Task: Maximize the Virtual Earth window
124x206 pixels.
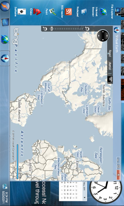Action: [119, 167]
